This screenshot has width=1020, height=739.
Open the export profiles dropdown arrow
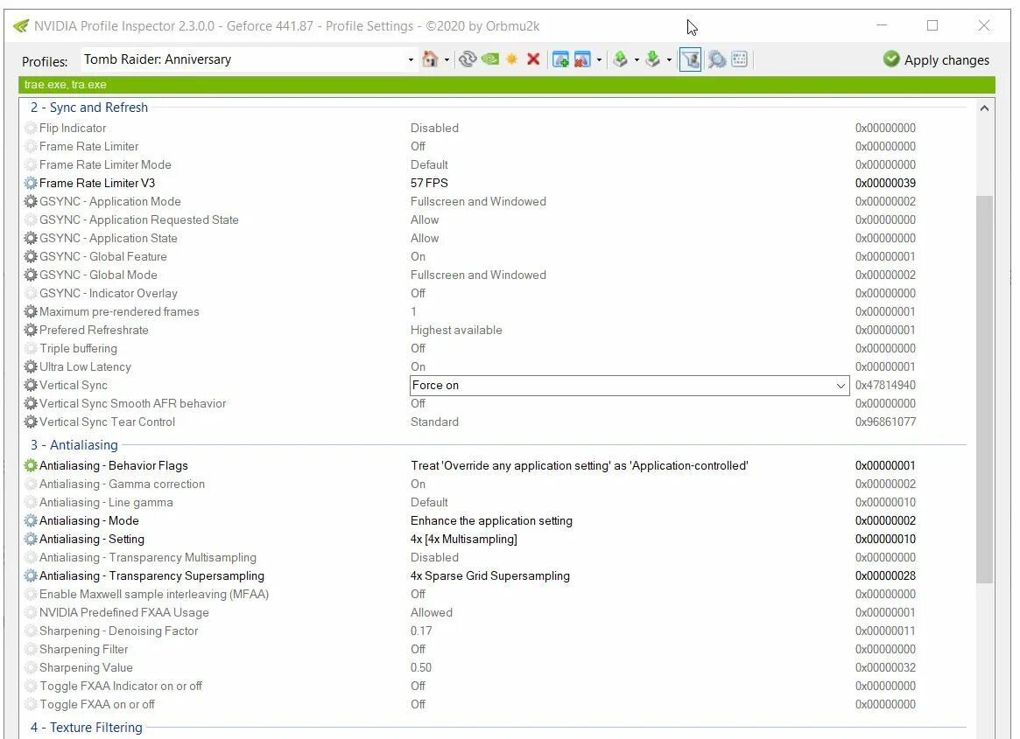coord(637,59)
